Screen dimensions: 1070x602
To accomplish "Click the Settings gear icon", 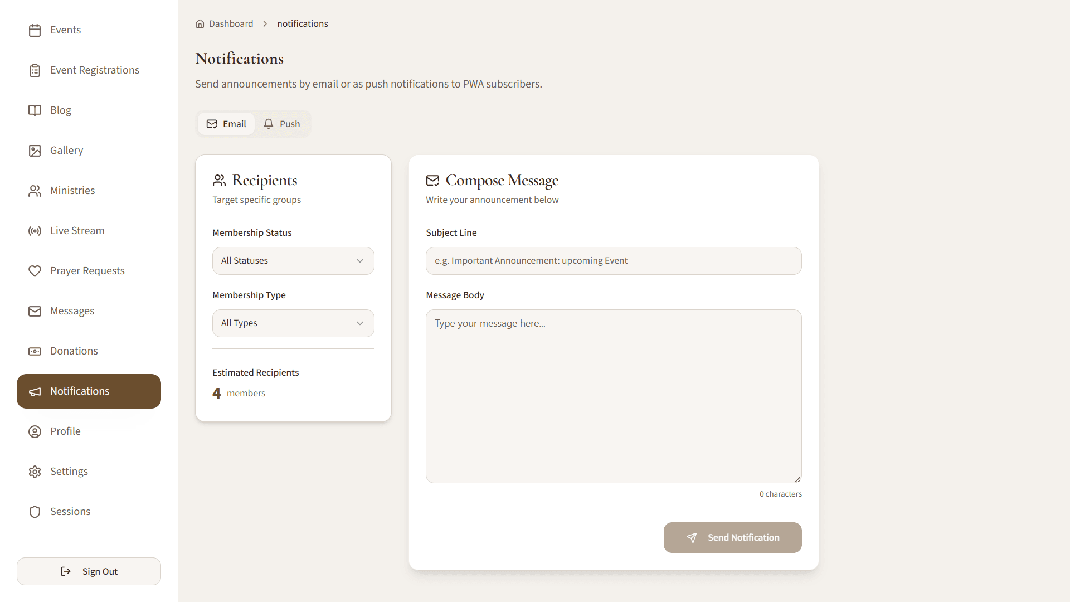I will [x=35, y=472].
